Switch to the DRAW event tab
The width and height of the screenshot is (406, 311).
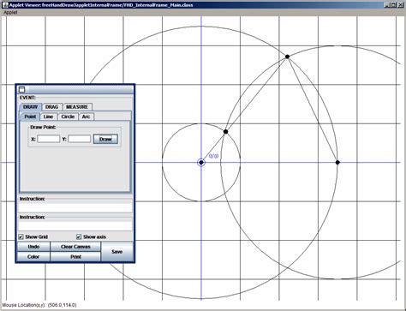30,107
